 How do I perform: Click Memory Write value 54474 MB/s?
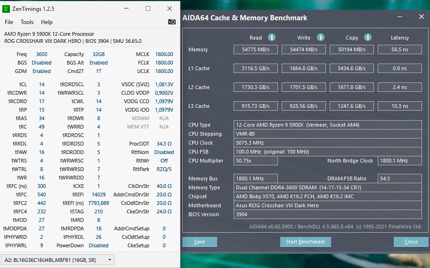click(x=304, y=49)
